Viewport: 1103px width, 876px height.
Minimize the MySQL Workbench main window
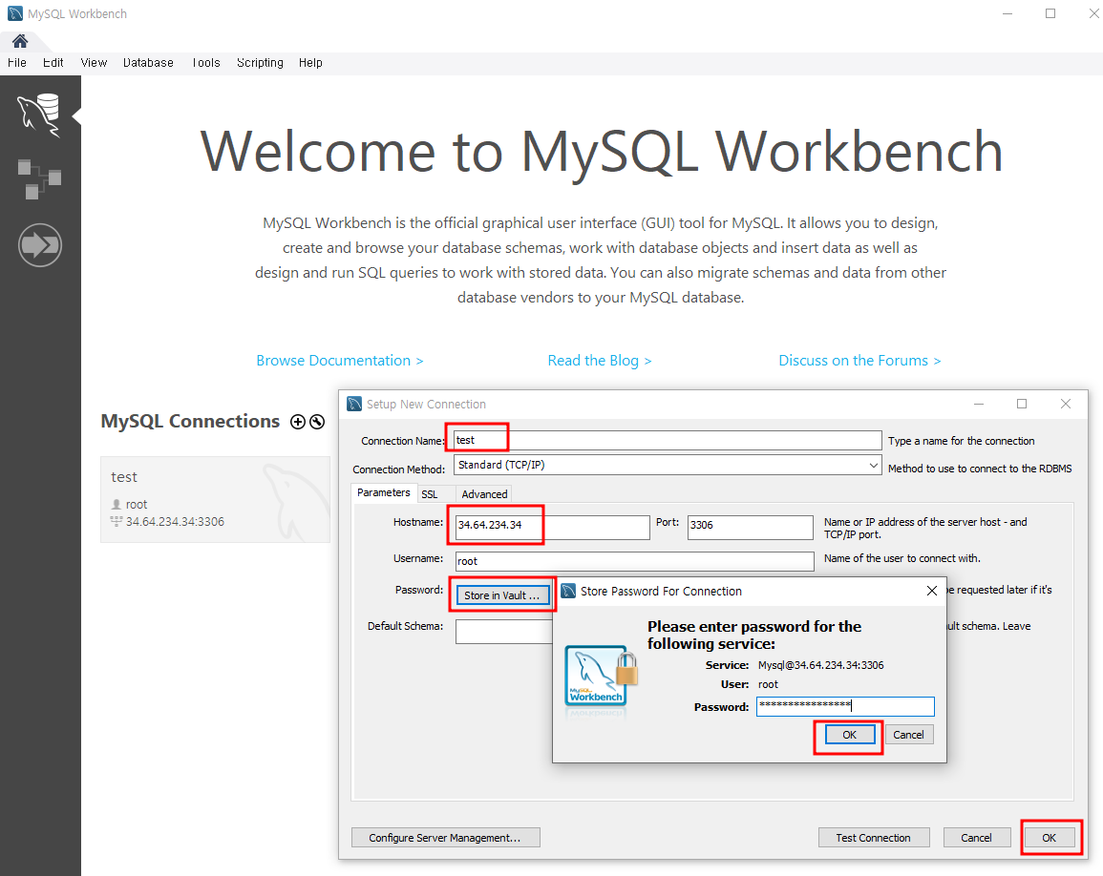point(1008,13)
